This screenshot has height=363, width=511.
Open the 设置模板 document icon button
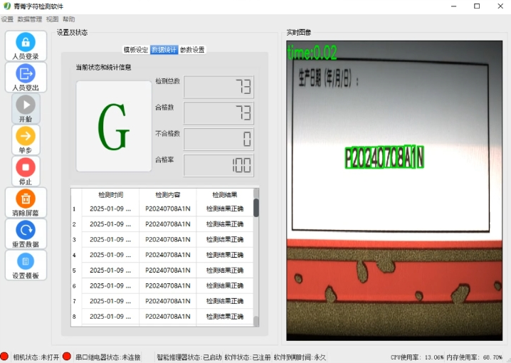[x=26, y=265]
